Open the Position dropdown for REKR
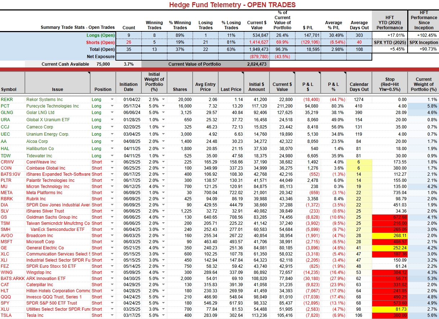This screenshot has width=439, height=319. (x=112, y=100)
